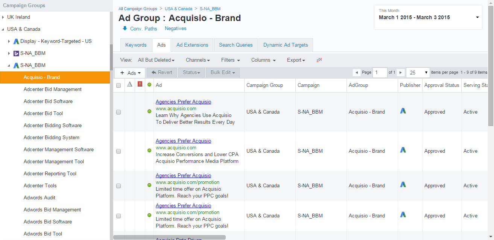Open the Negatives link

pos(176,29)
